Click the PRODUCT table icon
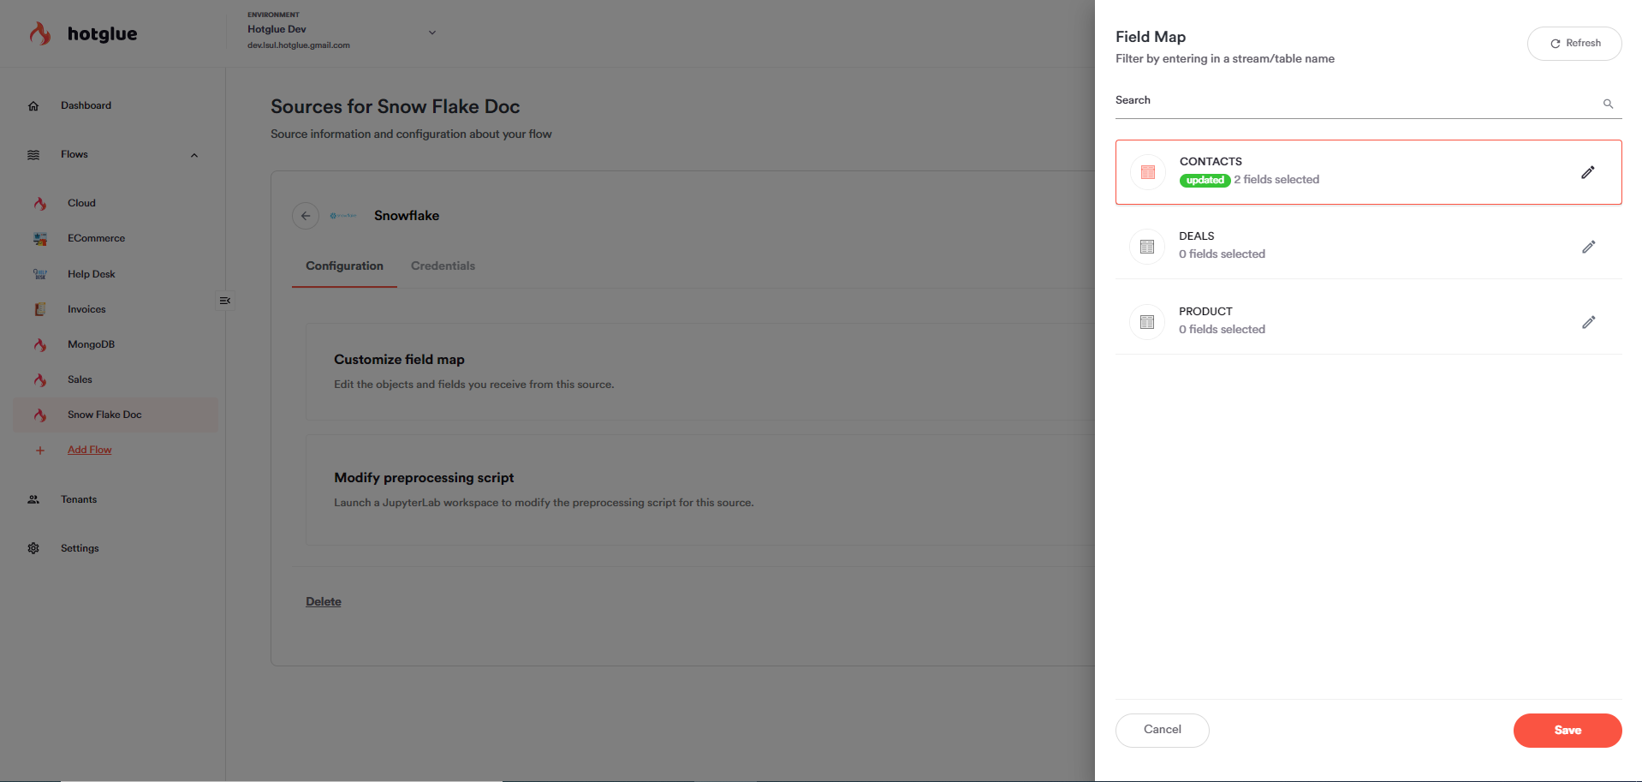1642x782 pixels. click(1147, 322)
